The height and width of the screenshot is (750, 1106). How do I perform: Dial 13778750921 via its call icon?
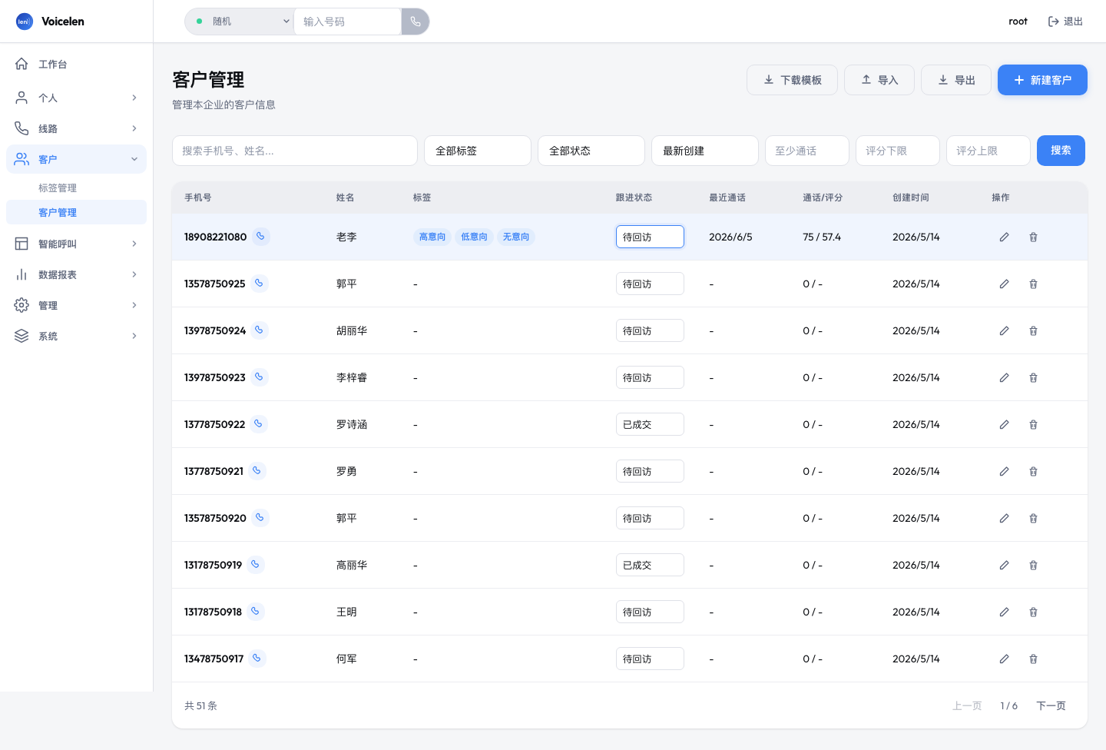click(x=257, y=471)
